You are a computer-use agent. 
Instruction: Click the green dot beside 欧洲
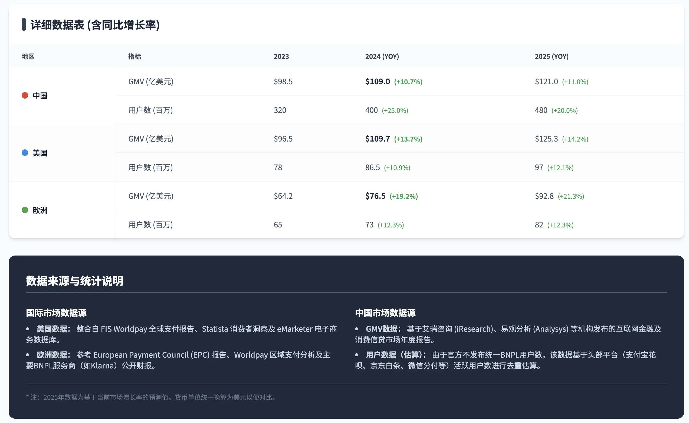(x=25, y=210)
